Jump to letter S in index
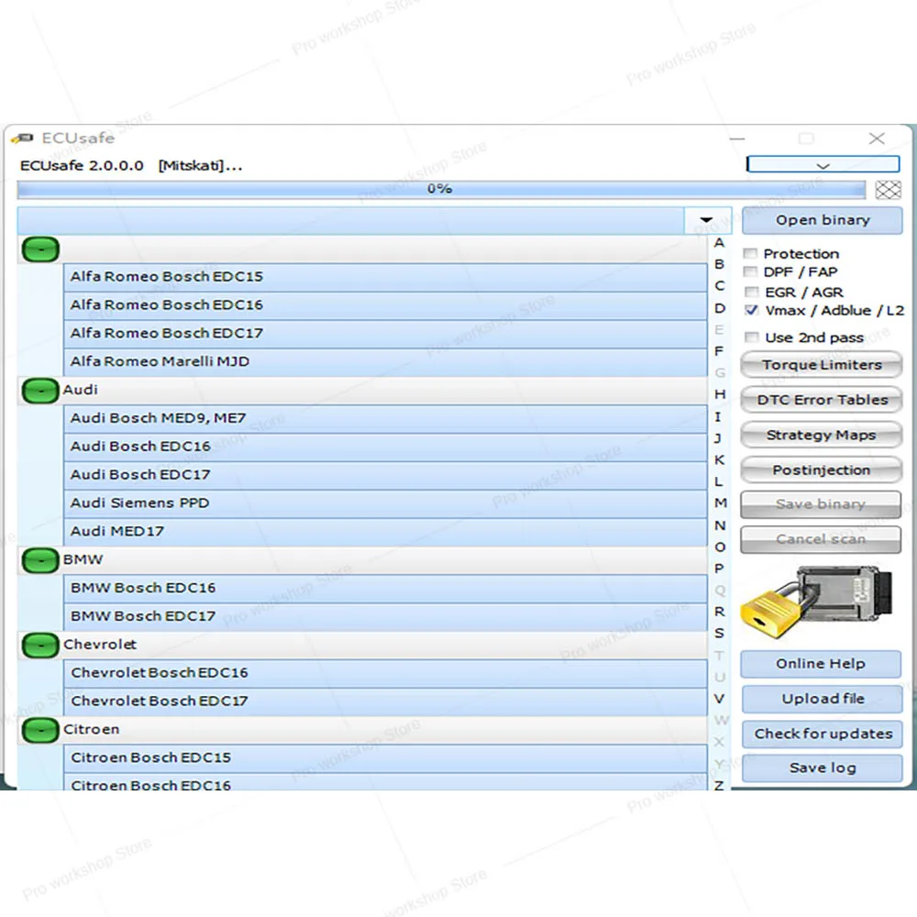 719,634
